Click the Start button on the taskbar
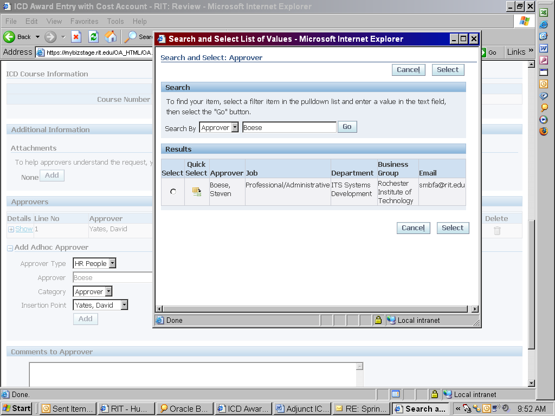 tap(17, 408)
